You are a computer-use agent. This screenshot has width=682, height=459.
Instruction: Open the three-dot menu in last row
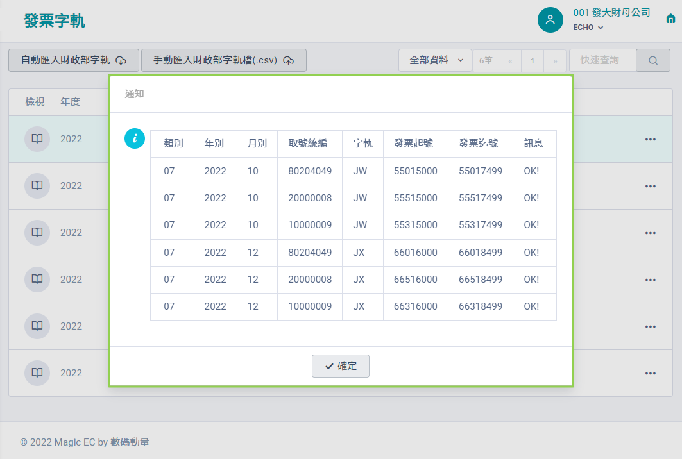650,373
